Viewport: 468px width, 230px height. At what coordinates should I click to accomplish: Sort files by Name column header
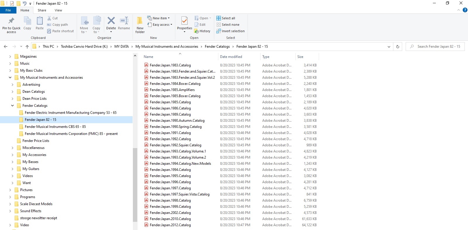[180, 57]
